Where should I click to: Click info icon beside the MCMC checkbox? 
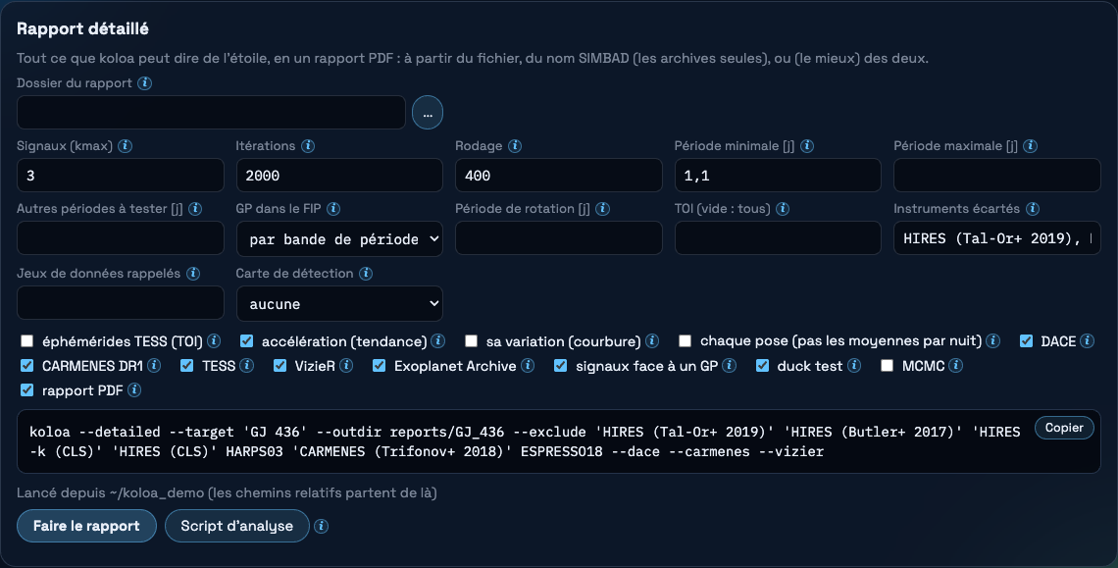956,365
